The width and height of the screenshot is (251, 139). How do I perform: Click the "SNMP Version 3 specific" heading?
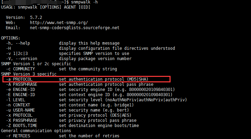click(29, 74)
